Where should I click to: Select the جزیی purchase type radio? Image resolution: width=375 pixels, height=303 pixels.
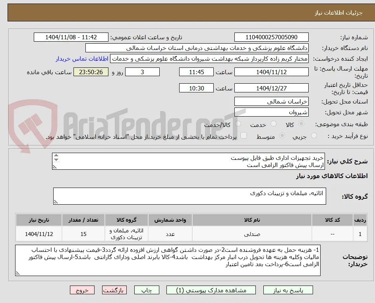314,136
